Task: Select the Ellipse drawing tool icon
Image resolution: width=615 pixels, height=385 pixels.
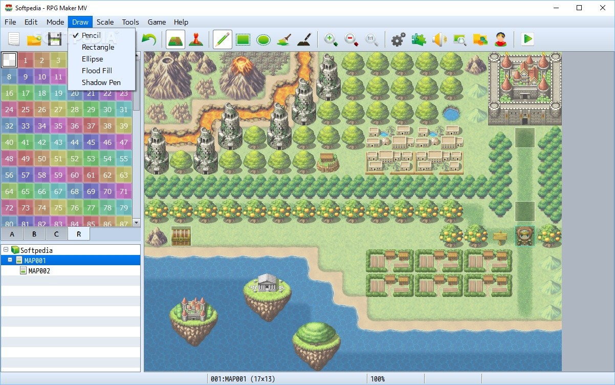Action: [263, 39]
